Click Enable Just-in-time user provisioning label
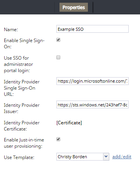140x175 pixels. click(x=24, y=143)
